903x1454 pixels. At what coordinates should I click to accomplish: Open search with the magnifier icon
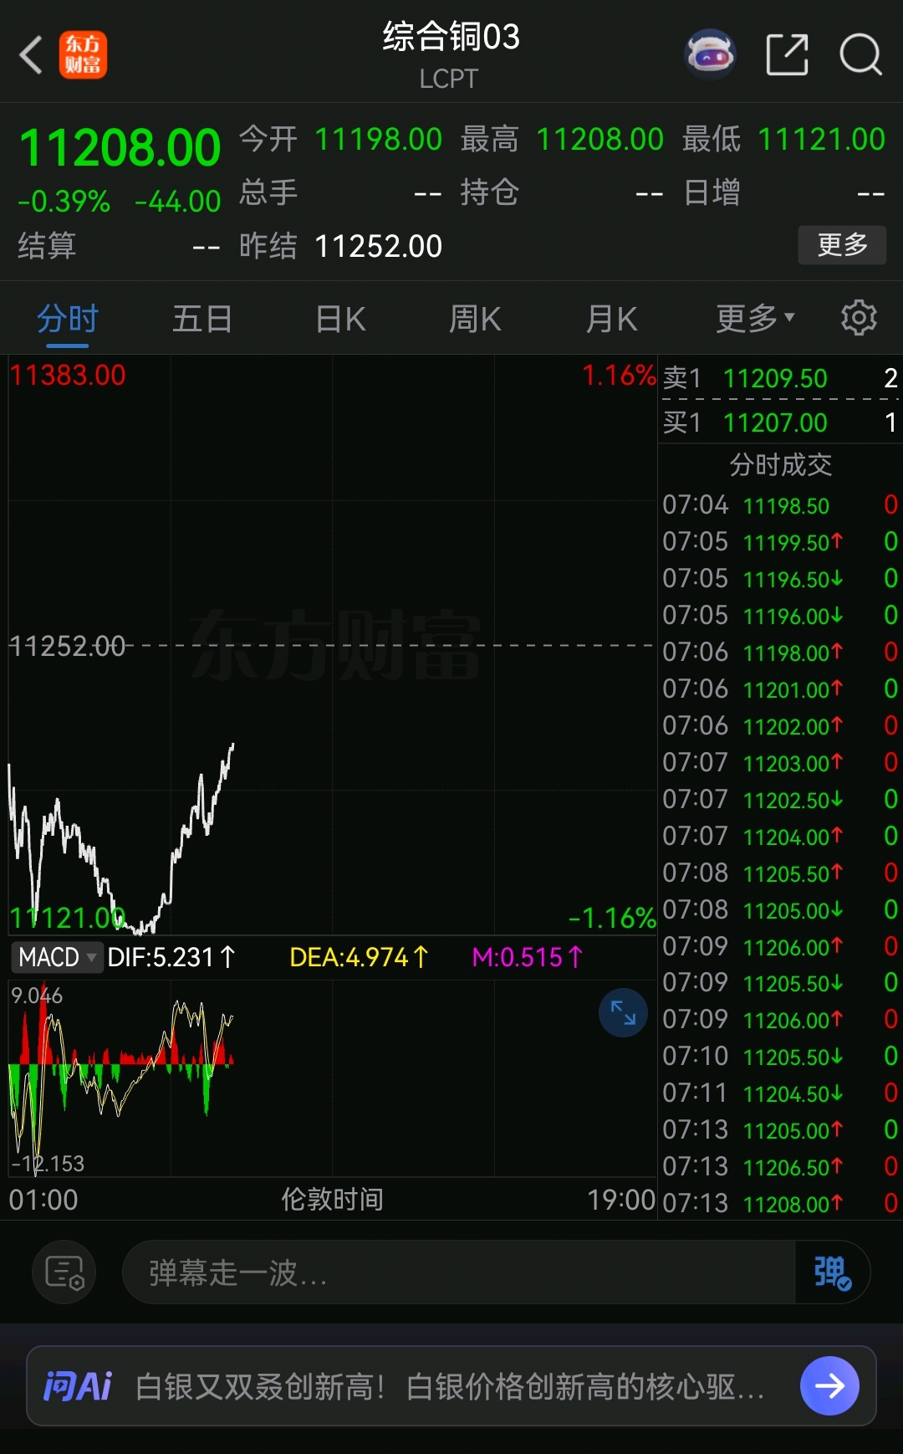[x=860, y=55]
